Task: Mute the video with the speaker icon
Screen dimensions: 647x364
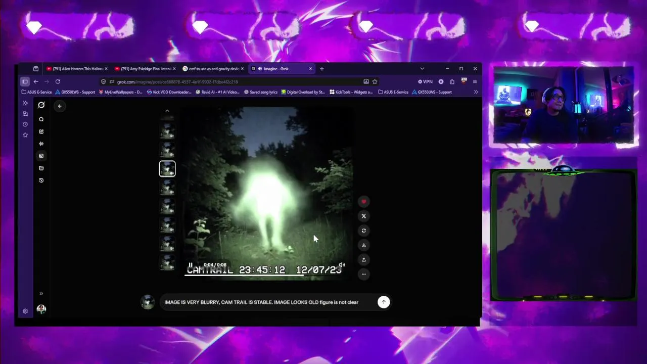Action: point(342,264)
